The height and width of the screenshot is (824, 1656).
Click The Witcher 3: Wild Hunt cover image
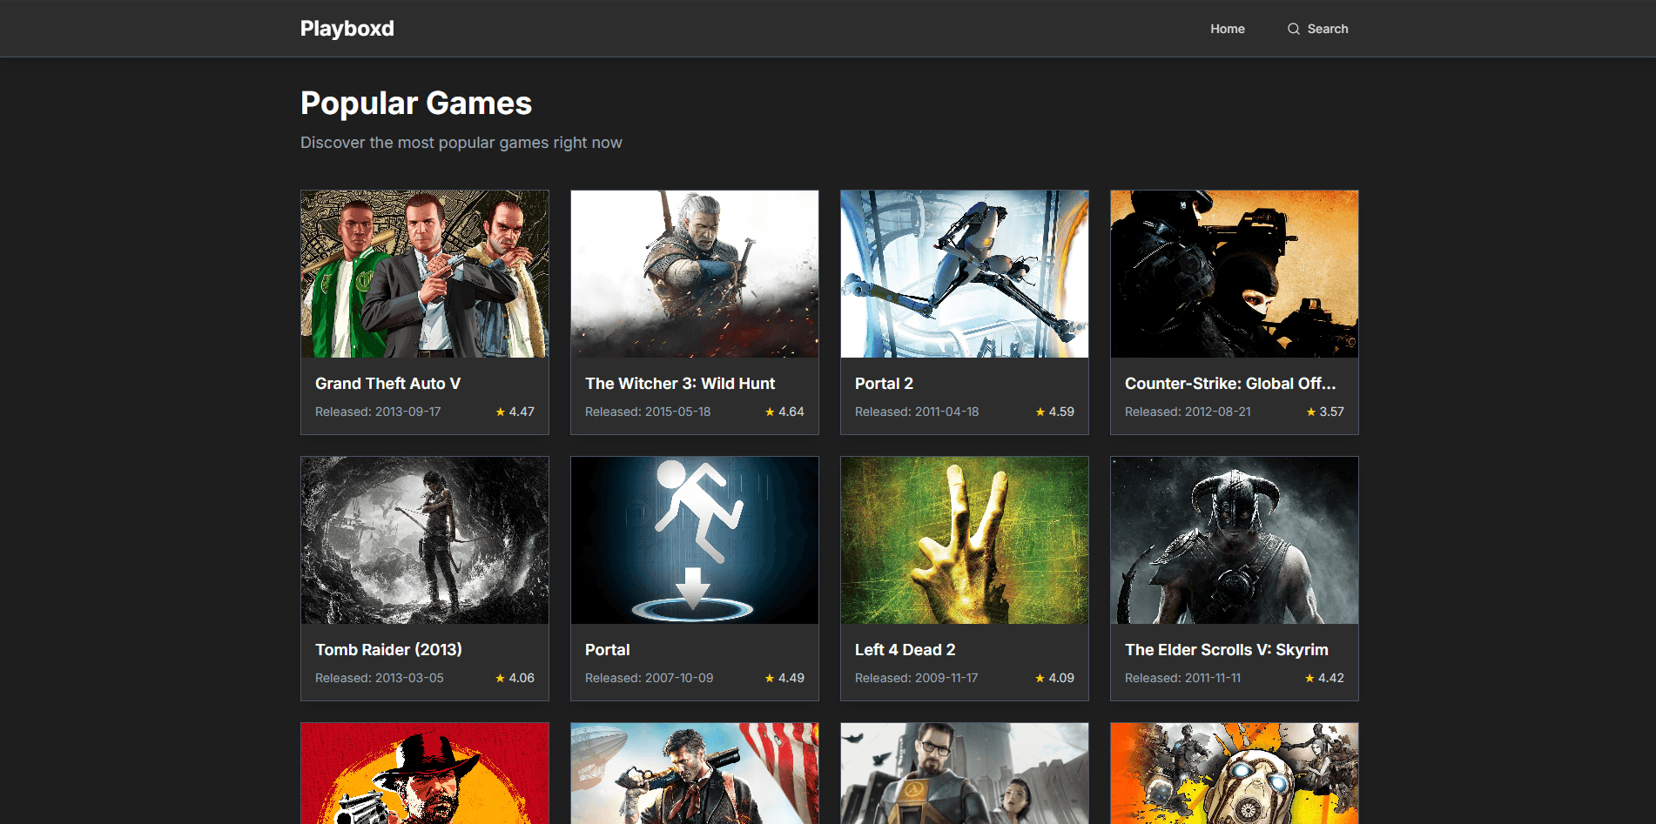pyautogui.click(x=694, y=273)
